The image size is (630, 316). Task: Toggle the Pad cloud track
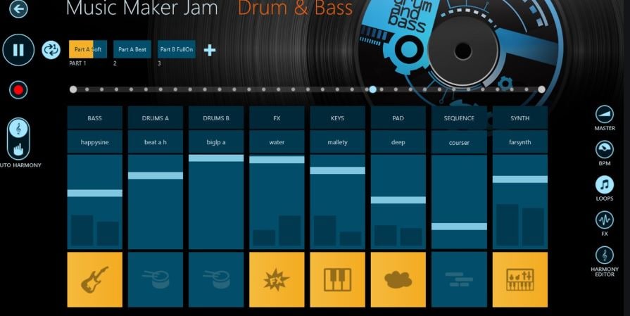pyautogui.click(x=398, y=279)
